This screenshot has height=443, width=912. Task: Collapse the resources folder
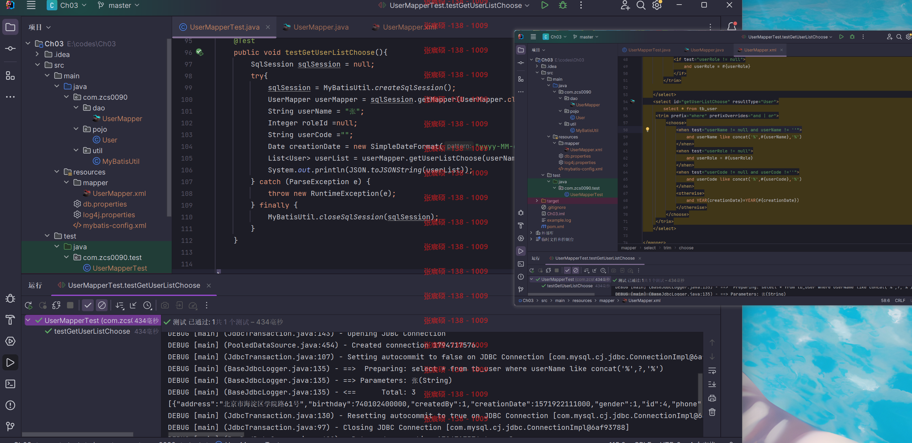[57, 172]
